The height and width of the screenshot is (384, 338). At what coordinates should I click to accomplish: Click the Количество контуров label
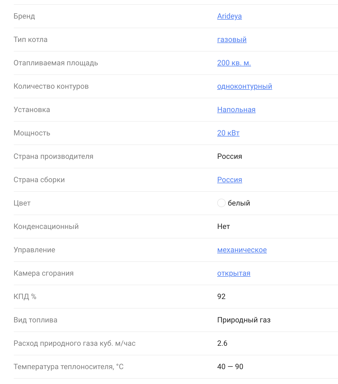51,86
